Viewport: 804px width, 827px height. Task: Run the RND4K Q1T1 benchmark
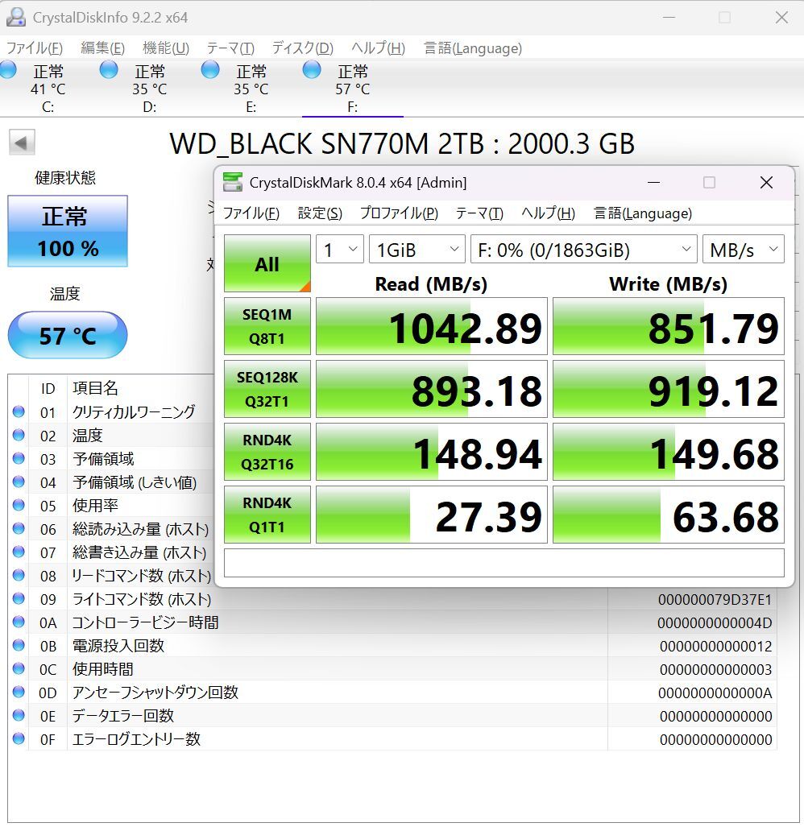click(x=267, y=515)
